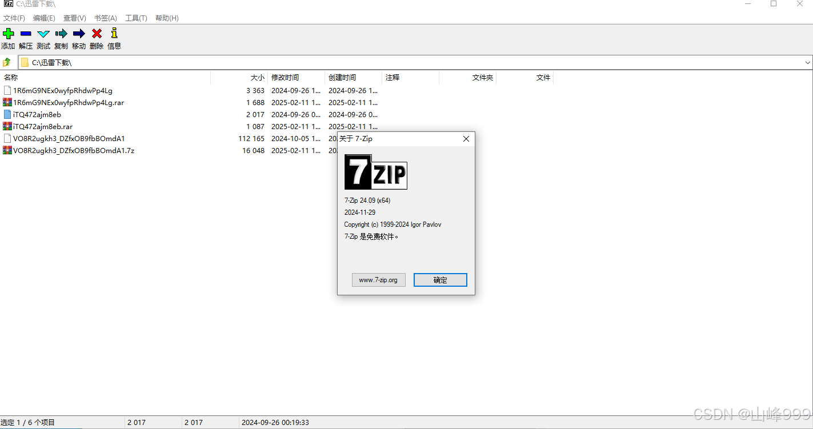Click the 文件夹 column header
Viewport: 813px width, 429px height.
tap(468, 78)
